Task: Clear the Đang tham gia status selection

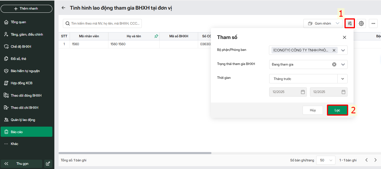Action: click(334, 64)
